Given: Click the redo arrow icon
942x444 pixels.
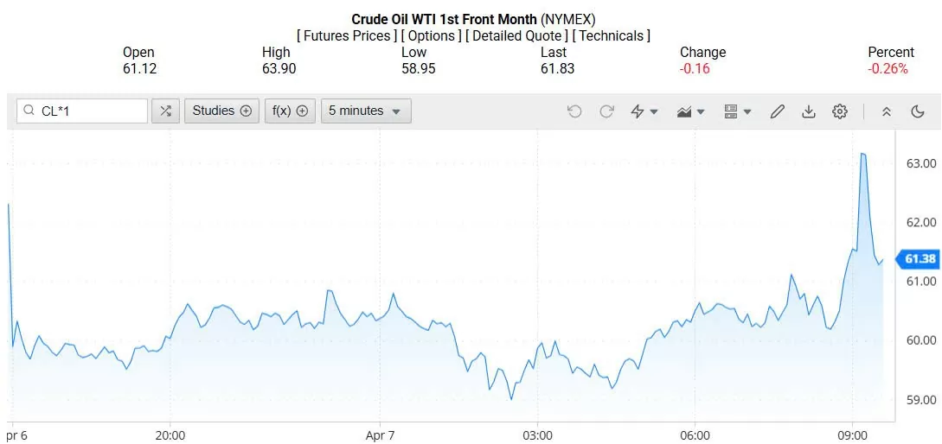Looking at the screenshot, I should (x=606, y=111).
